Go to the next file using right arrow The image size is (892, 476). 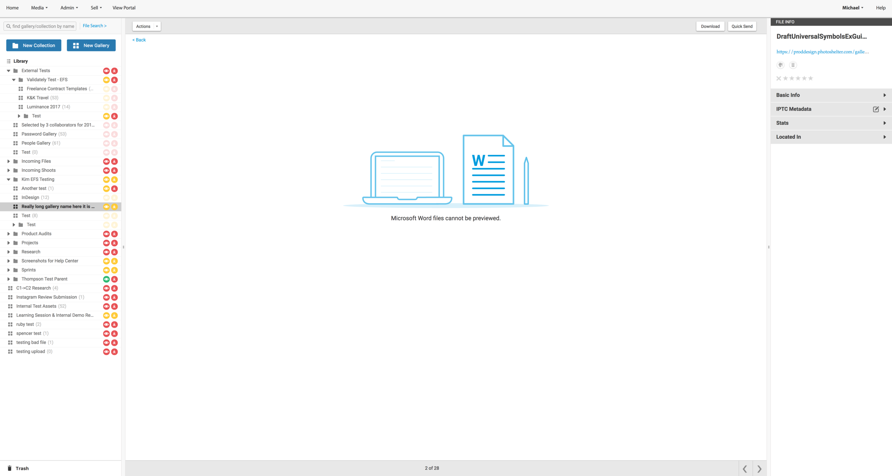coord(759,469)
